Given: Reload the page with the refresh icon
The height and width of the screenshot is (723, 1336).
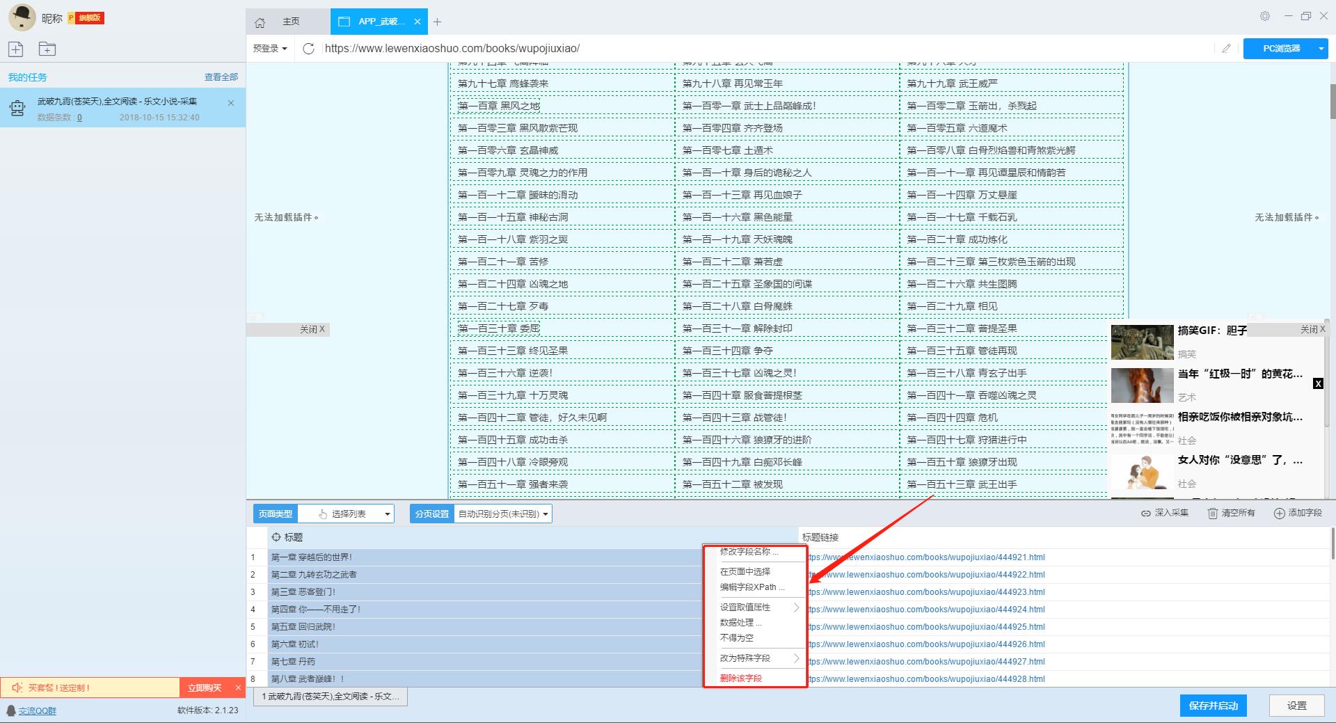Looking at the screenshot, I should point(309,49).
